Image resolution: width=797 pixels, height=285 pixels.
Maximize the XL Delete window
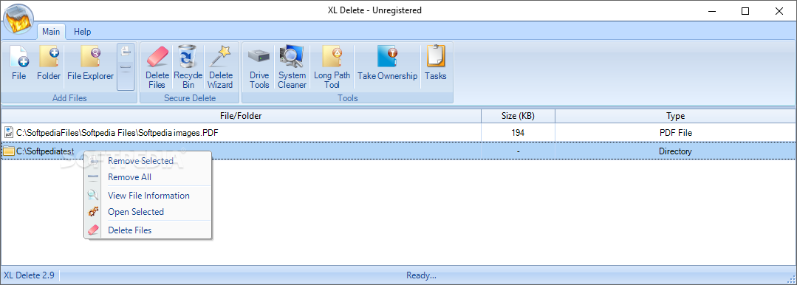pos(745,11)
